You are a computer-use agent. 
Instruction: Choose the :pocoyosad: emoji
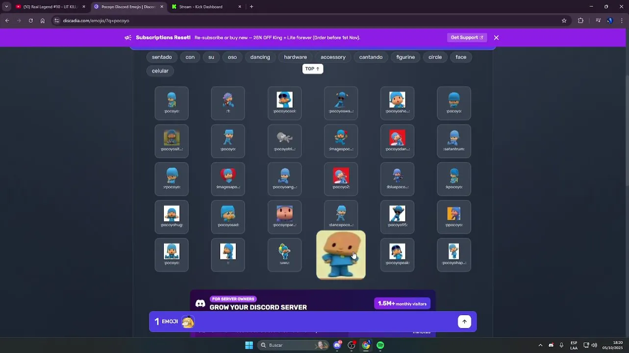coord(228,217)
